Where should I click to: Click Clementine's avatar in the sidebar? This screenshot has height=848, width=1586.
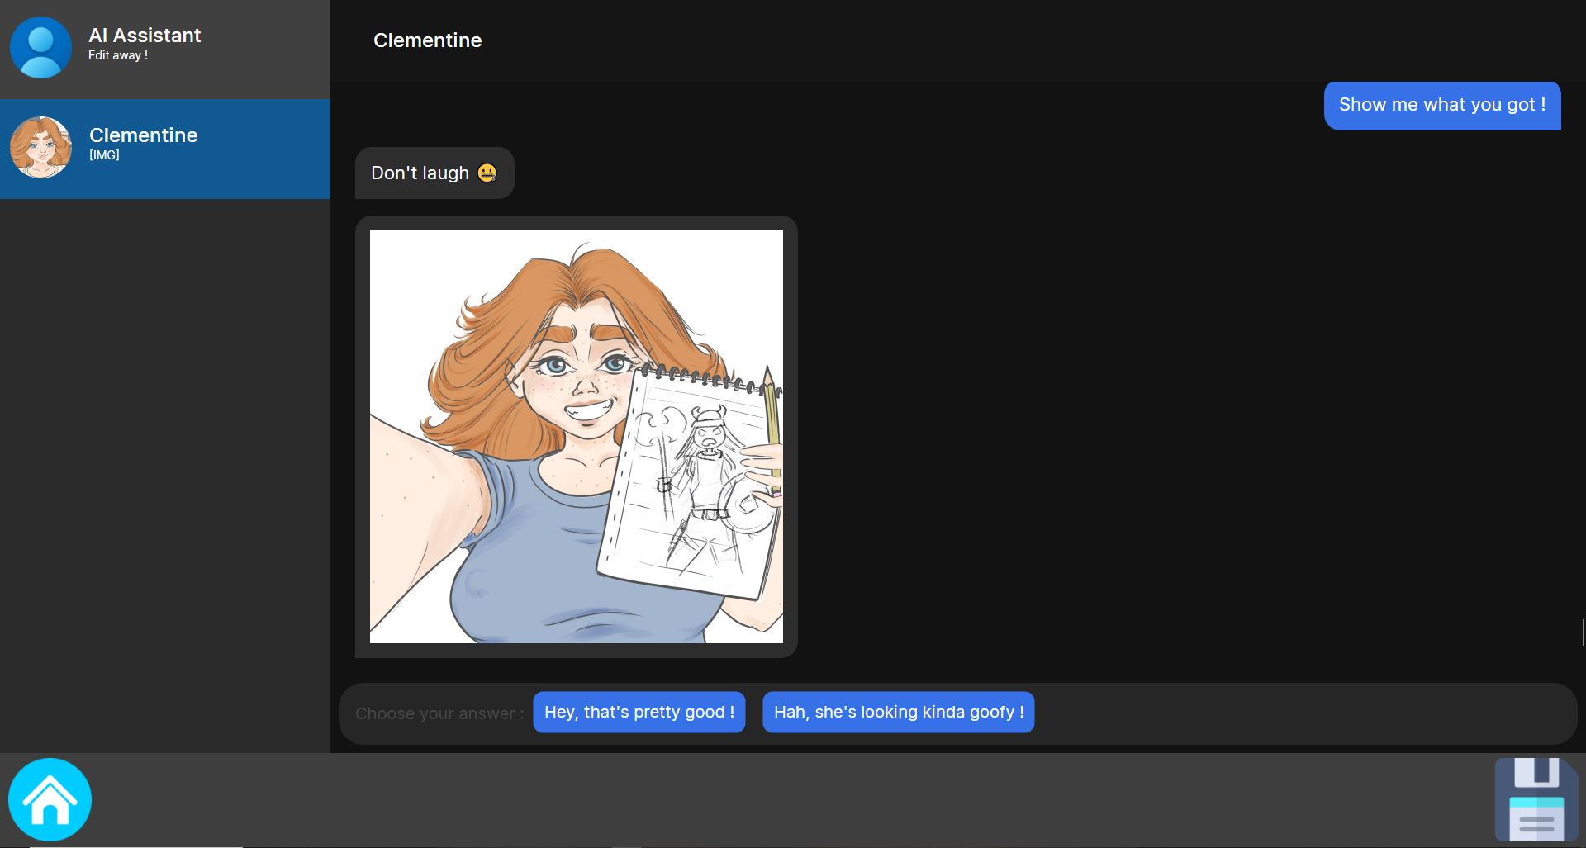40,148
